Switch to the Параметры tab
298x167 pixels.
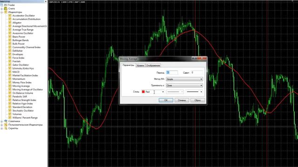pos(129,65)
